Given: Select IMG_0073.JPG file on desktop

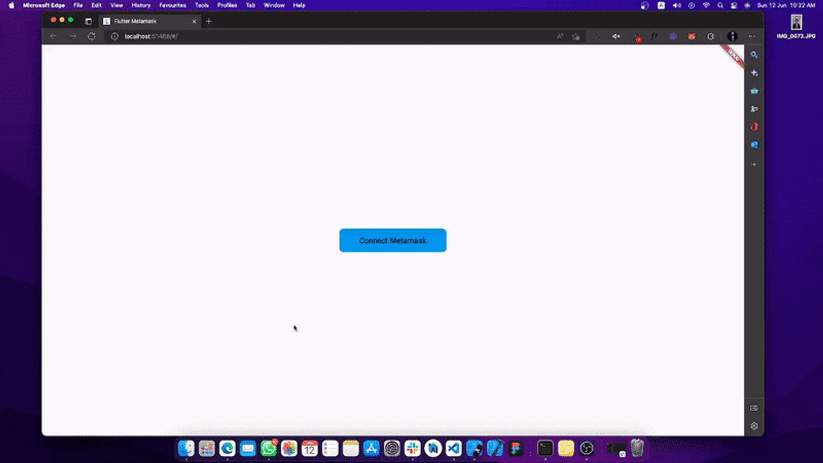Looking at the screenshot, I should pos(796,27).
